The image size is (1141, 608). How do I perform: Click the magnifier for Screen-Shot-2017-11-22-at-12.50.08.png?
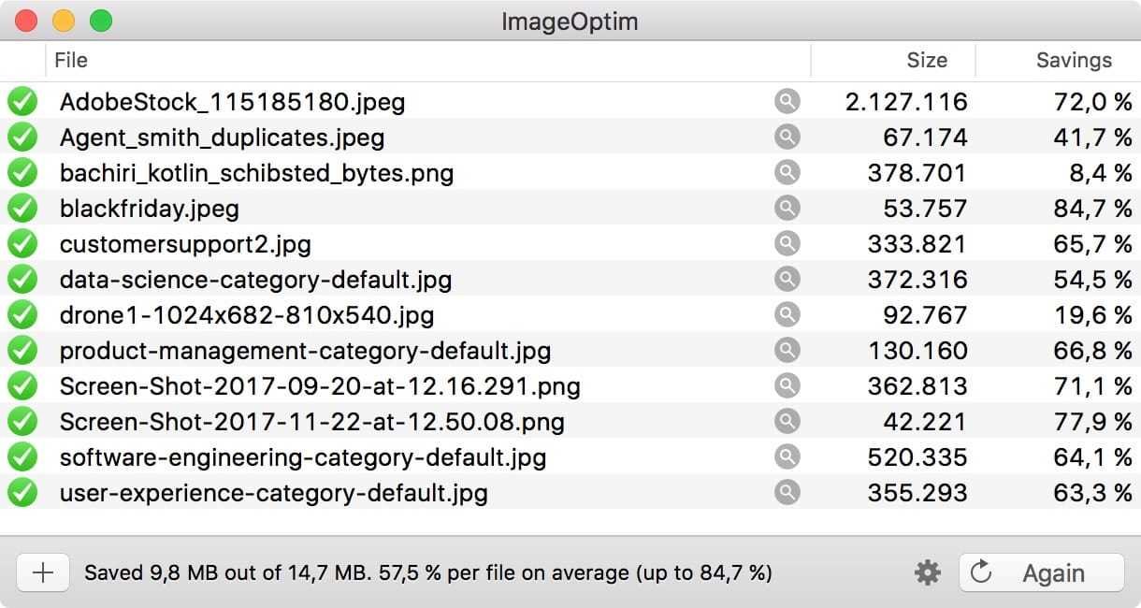click(787, 421)
